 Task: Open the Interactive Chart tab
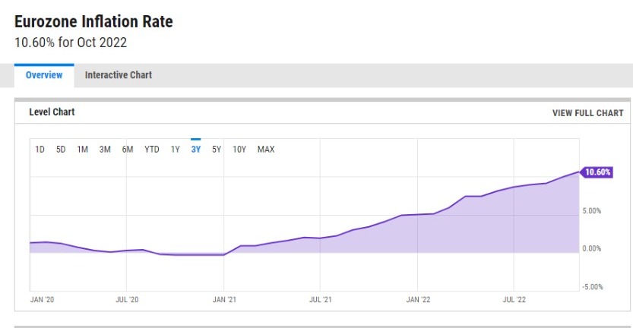point(118,75)
